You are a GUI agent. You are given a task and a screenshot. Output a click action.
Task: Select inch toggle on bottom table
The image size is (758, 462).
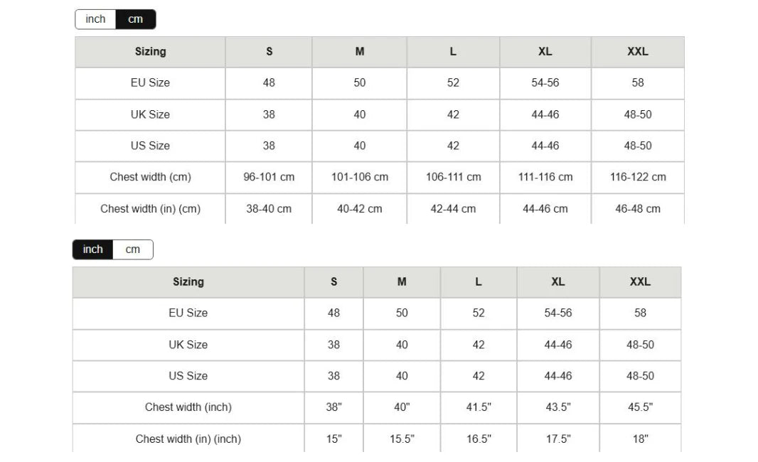tap(92, 249)
